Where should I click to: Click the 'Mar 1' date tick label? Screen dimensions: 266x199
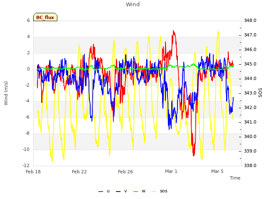[171, 171]
